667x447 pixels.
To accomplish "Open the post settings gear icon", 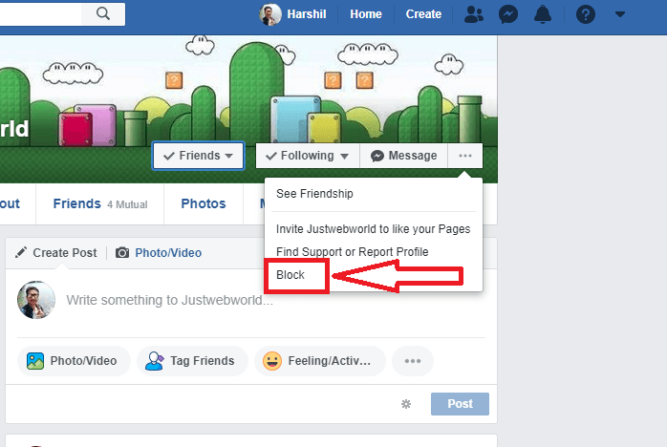I will click(x=406, y=404).
